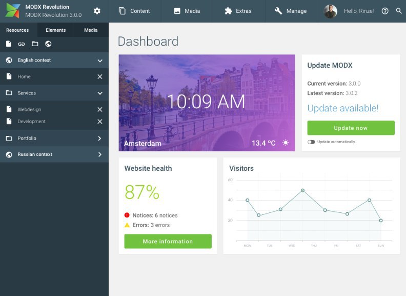Remove Development resource with X

pyautogui.click(x=99, y=122)
